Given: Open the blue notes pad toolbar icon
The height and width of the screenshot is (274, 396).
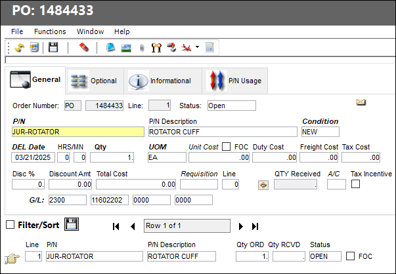Looking at the screenshot, I should (110, 47).
